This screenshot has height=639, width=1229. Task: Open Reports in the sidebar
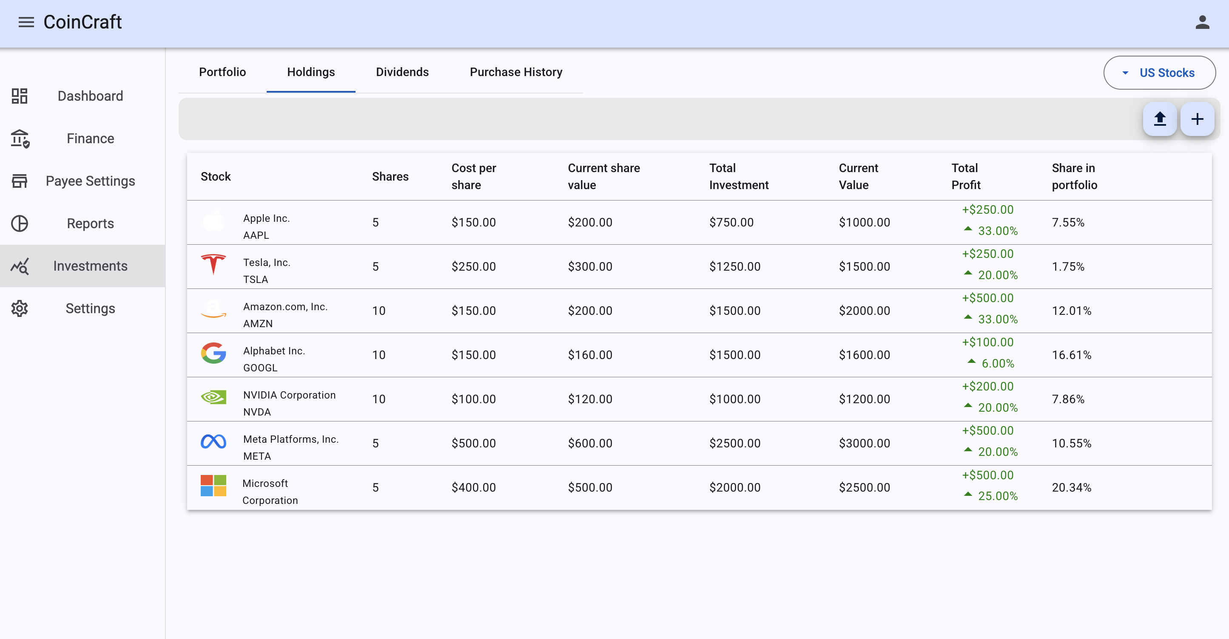83,223
